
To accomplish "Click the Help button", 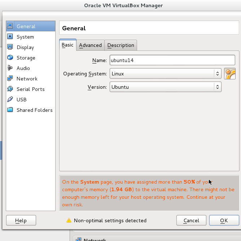I will 21,220.
